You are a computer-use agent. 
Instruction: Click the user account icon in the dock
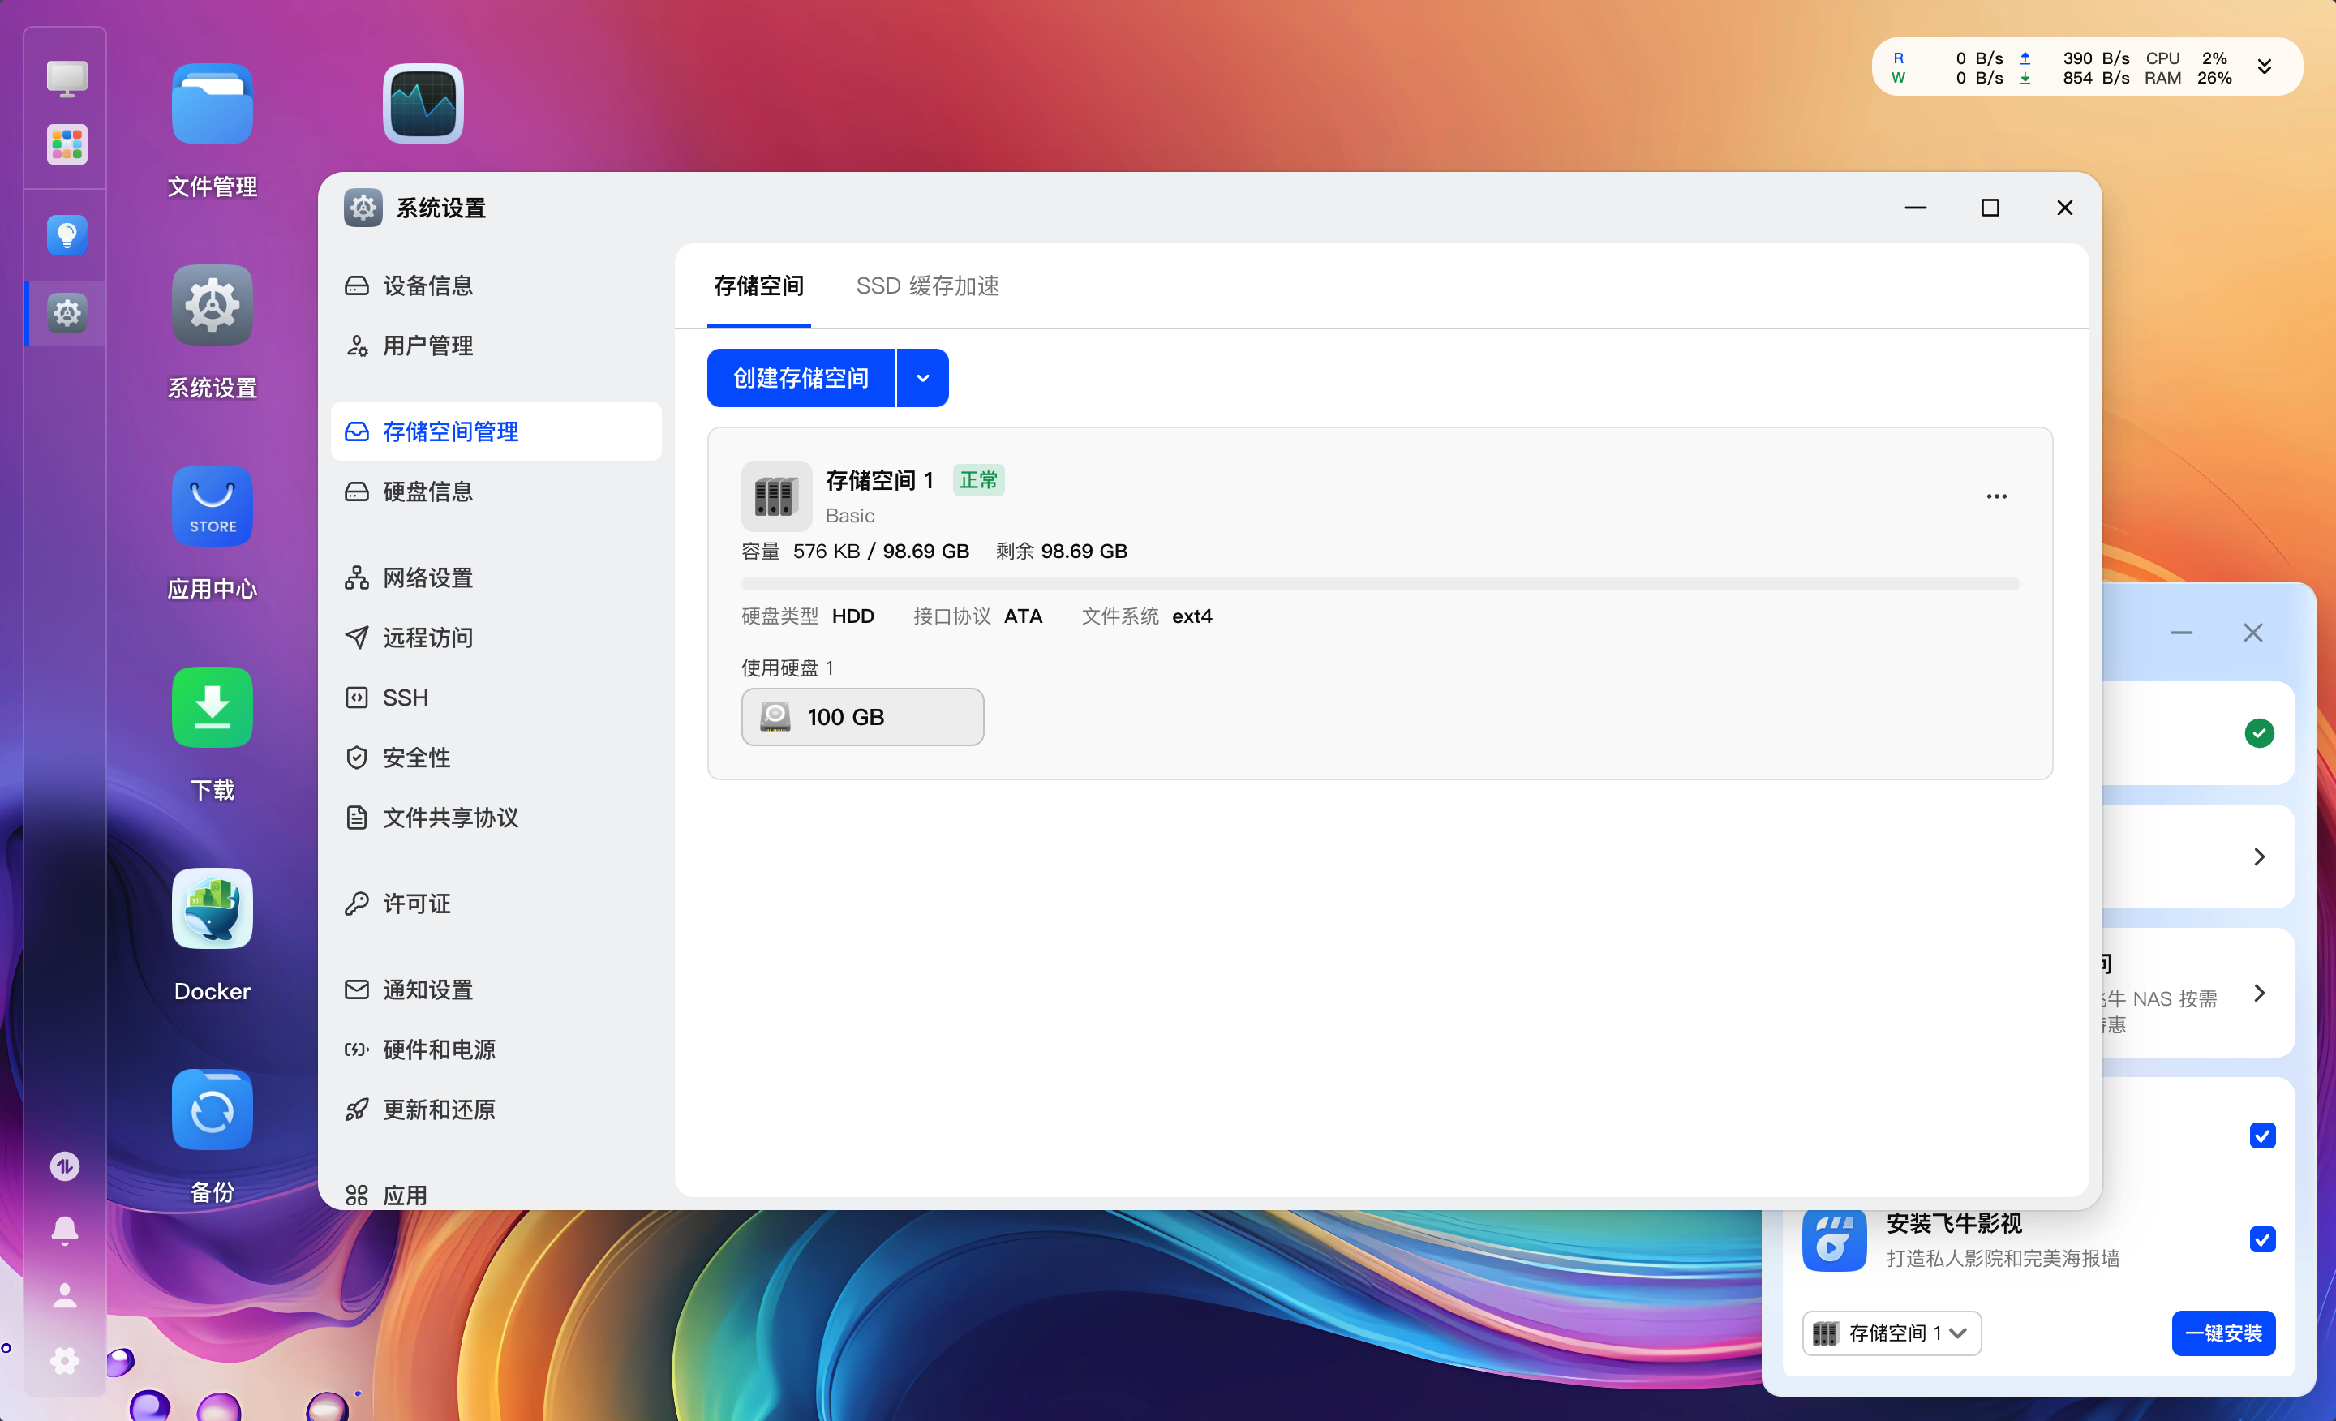[64, 1295]
